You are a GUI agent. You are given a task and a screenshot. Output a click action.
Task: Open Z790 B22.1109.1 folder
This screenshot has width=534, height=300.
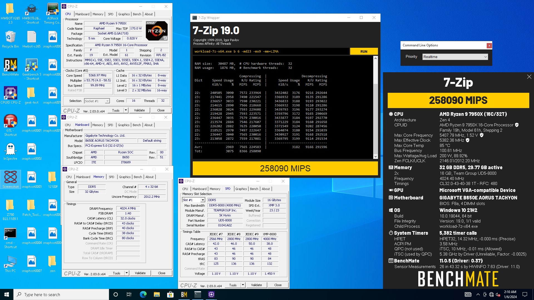pyautogui.click(x=10, y=210)
